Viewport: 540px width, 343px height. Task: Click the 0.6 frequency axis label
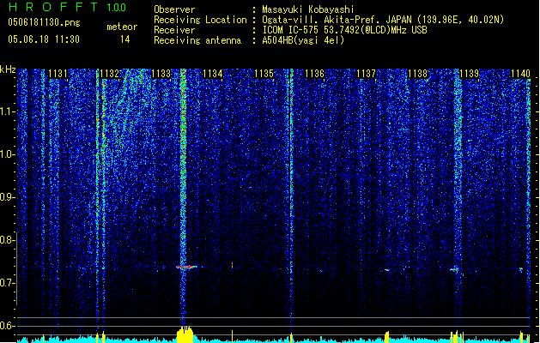(x=7, y=326)
